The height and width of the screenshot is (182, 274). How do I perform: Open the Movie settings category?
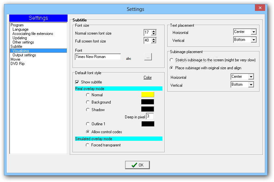(15, 59)
